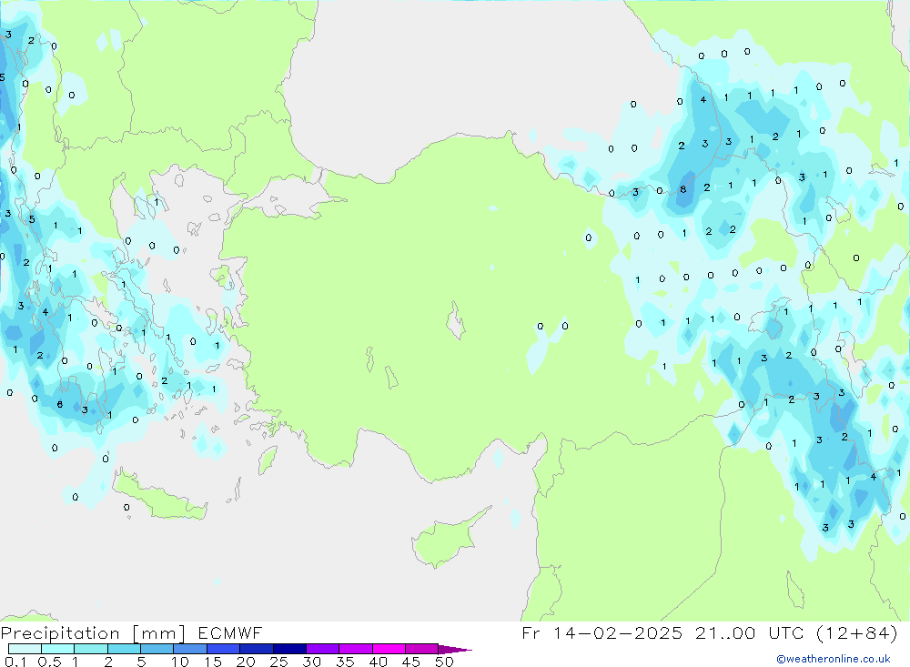
Task: Click the legend label '50'
Action: (445, 662)
